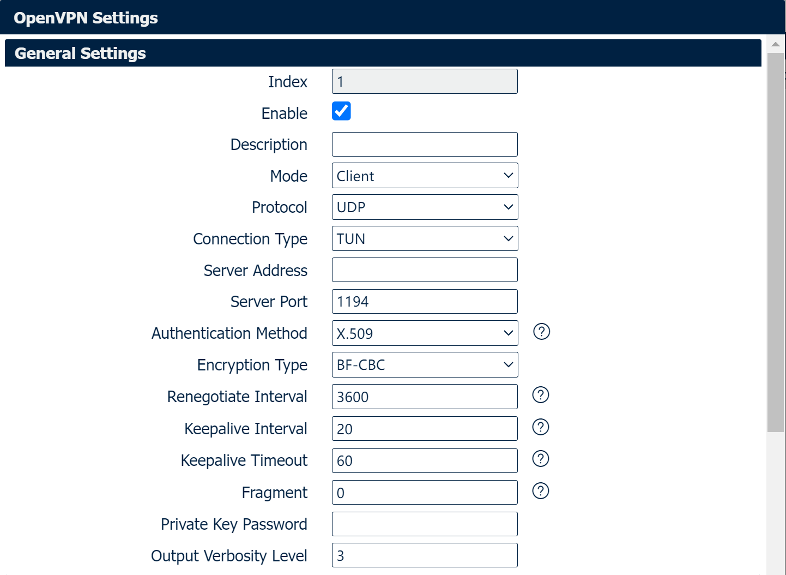
Task: Open the Connection Type dropdown
Action: (x=425, y=239)
